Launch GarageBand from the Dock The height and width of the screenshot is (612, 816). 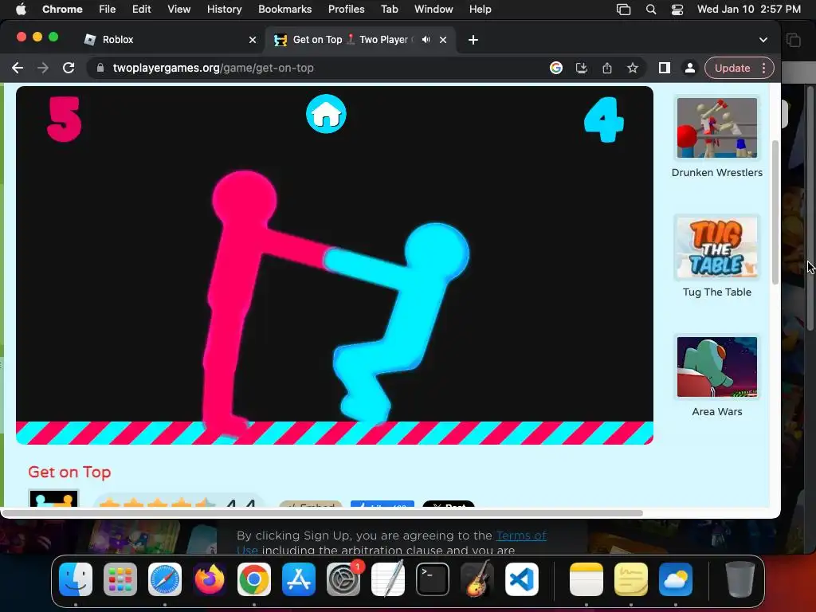pos(477,579)
